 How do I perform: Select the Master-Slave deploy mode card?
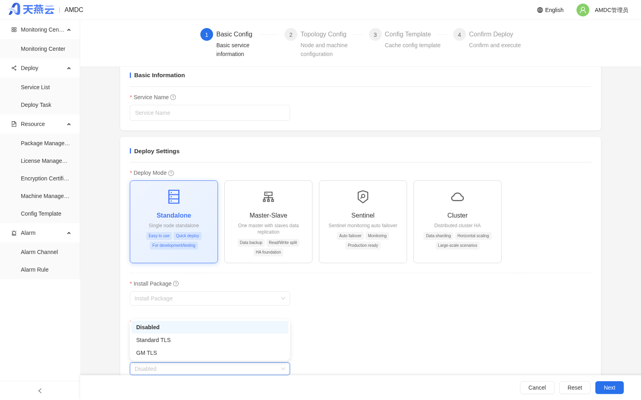pyautogui.click(x=268, y=222)
